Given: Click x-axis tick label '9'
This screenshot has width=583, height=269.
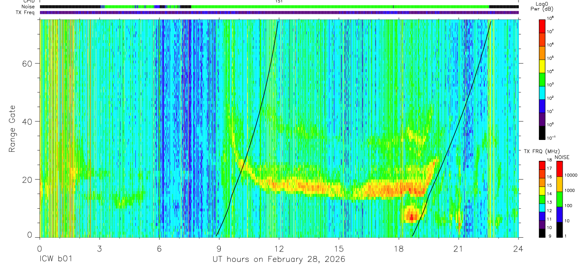Looking at the screenshot, I should point(219,248).
